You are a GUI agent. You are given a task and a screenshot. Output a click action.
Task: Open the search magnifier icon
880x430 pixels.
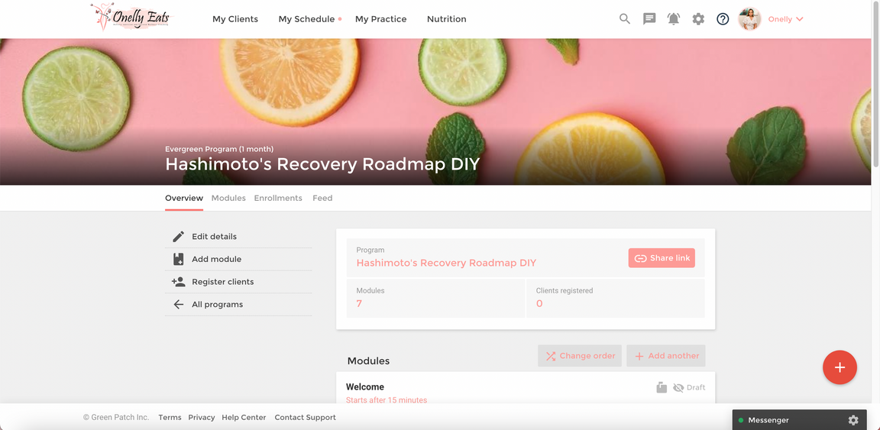[x=624, y=19]
